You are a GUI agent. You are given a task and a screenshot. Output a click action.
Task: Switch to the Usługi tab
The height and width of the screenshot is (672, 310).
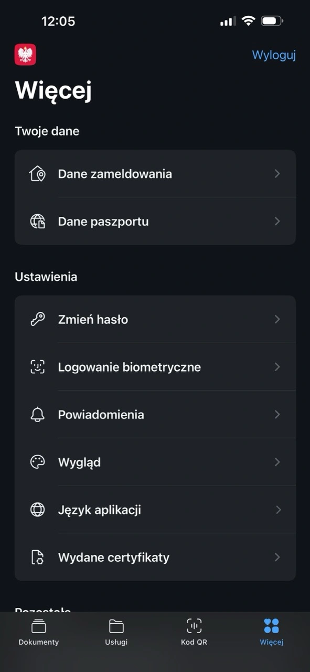pyautogui.click(x=116, y=632)
